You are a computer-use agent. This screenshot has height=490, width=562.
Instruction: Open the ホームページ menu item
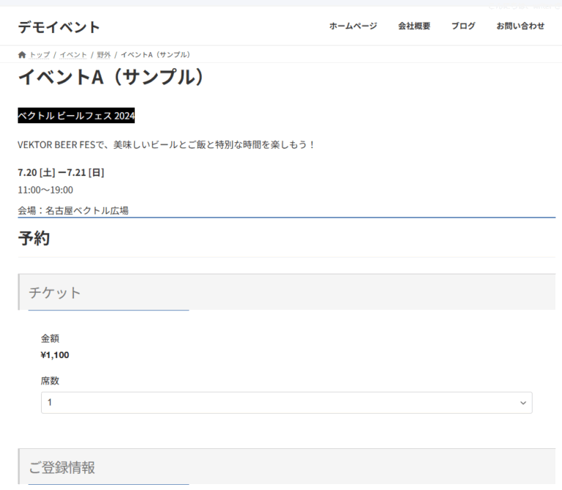(x=353, y=26)
